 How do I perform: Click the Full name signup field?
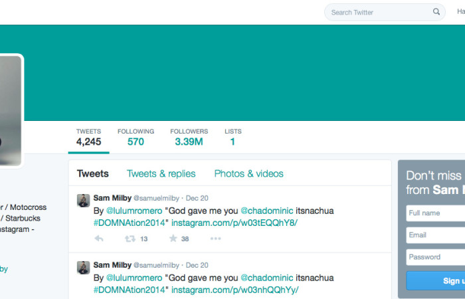(x=435, y=213)
